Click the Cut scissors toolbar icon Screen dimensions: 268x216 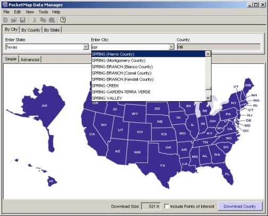34,20
